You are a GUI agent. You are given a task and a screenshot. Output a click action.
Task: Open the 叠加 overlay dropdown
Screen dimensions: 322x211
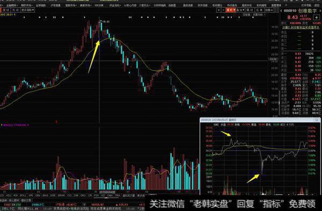tap(240, 10)
